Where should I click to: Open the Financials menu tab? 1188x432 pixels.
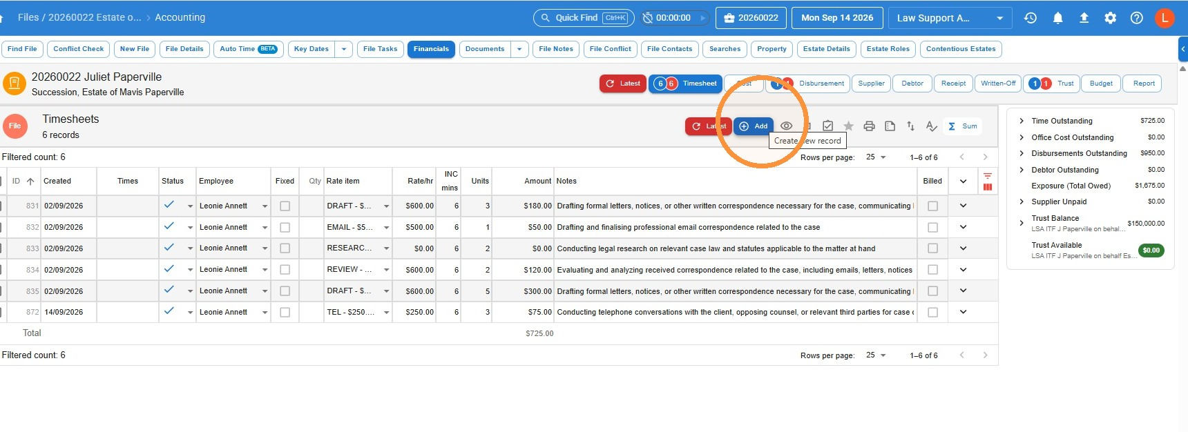coord(431,49)
